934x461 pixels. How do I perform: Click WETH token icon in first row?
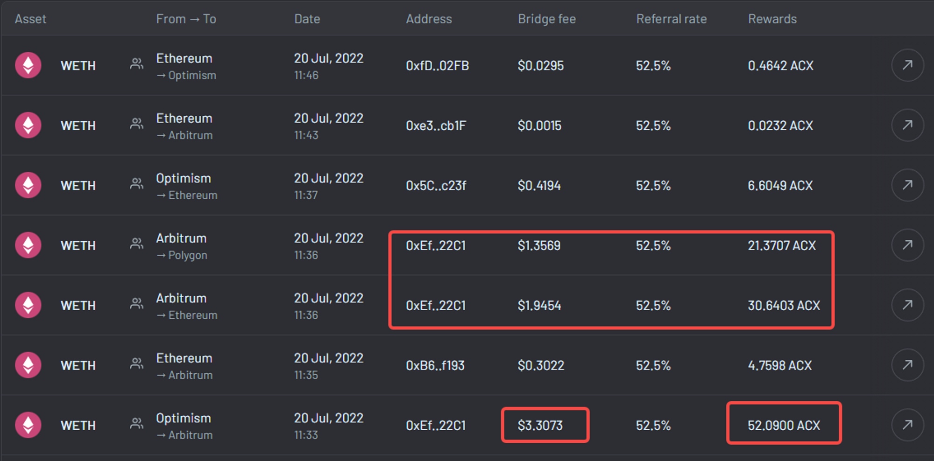(28, 65)
